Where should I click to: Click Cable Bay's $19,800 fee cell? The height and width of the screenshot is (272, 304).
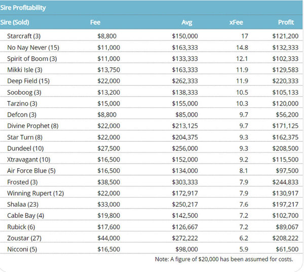108,215
